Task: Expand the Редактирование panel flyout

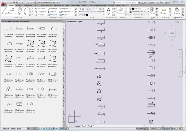Action: point(50,18)
